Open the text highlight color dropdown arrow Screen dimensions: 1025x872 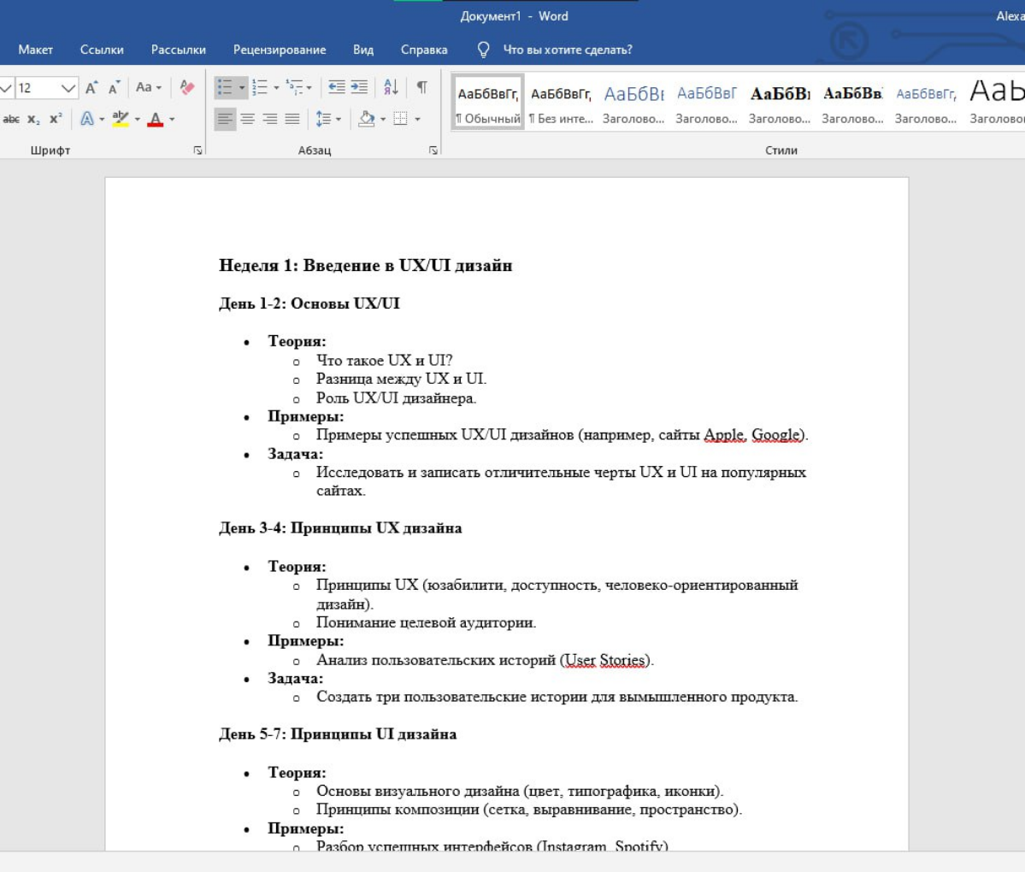point(138,119)
